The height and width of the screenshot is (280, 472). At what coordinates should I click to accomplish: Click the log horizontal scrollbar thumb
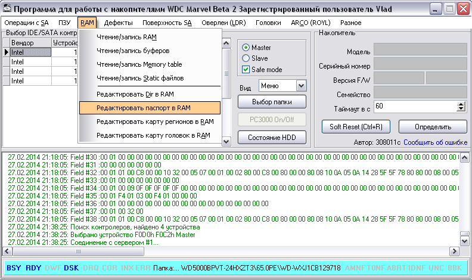[x=78, y=251]
